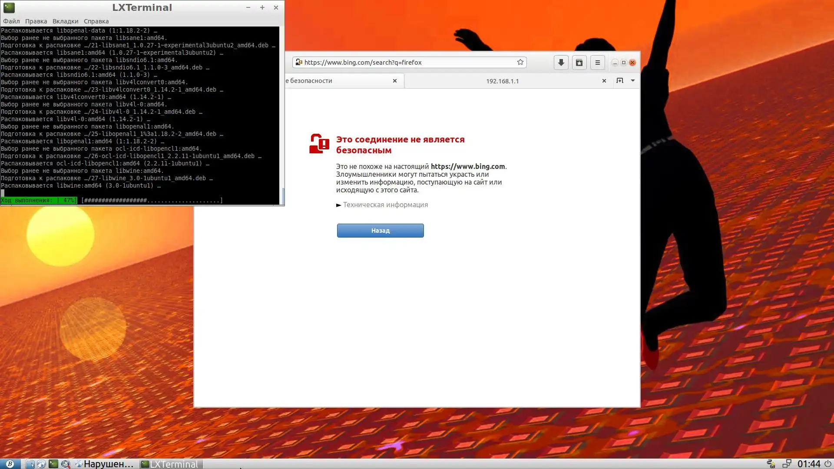Screen dimensions: 834x469
Task: Open a new tab with the plus icon
Action: [619, 81]
